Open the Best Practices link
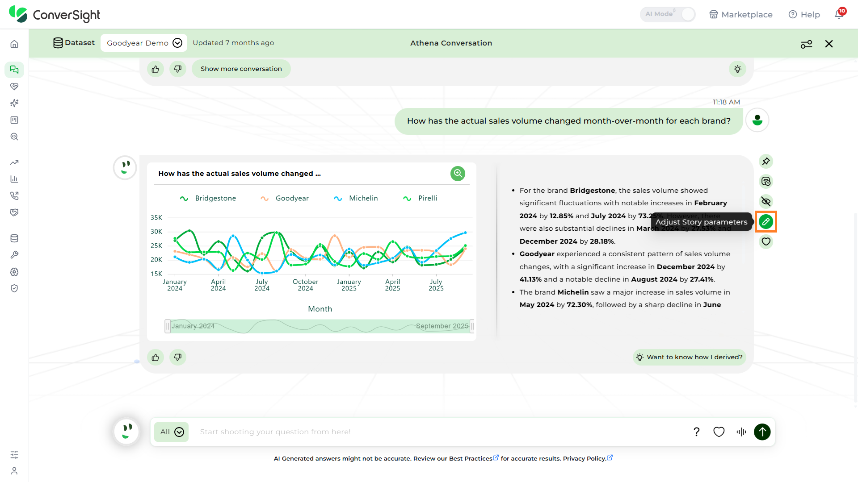The width and height of the screenshot is (858, 482). pos(474,458)
